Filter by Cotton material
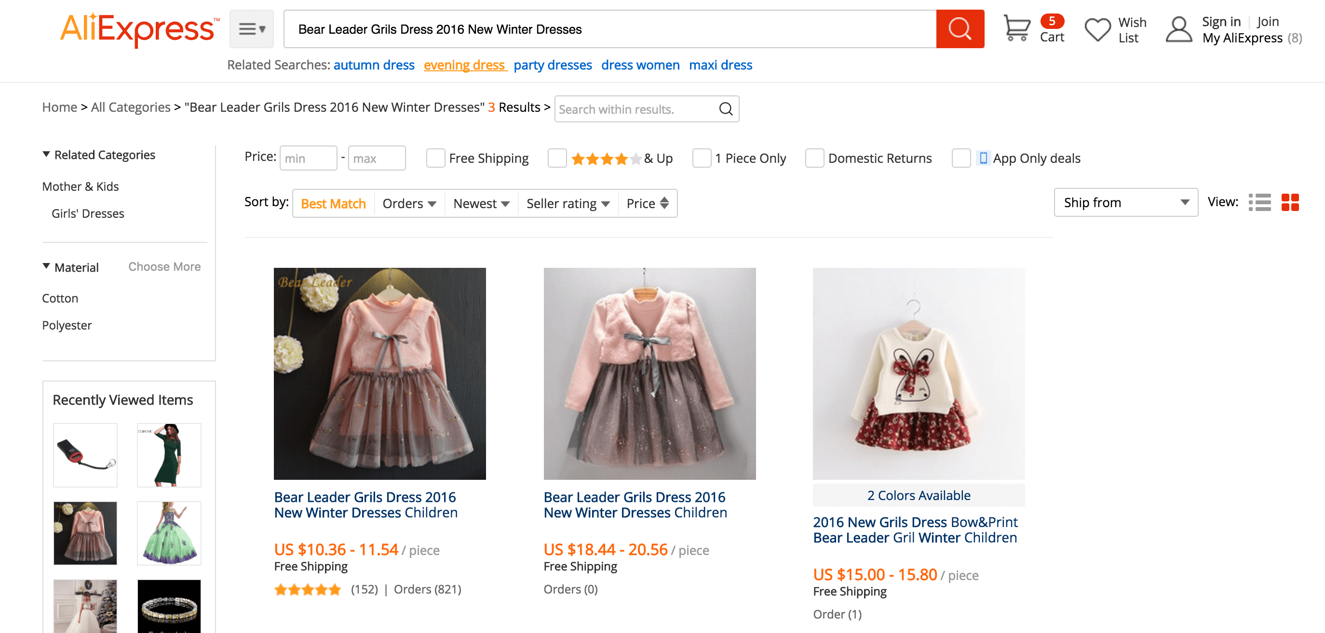Screen dimensions: 1325x633 click(60, 299)
